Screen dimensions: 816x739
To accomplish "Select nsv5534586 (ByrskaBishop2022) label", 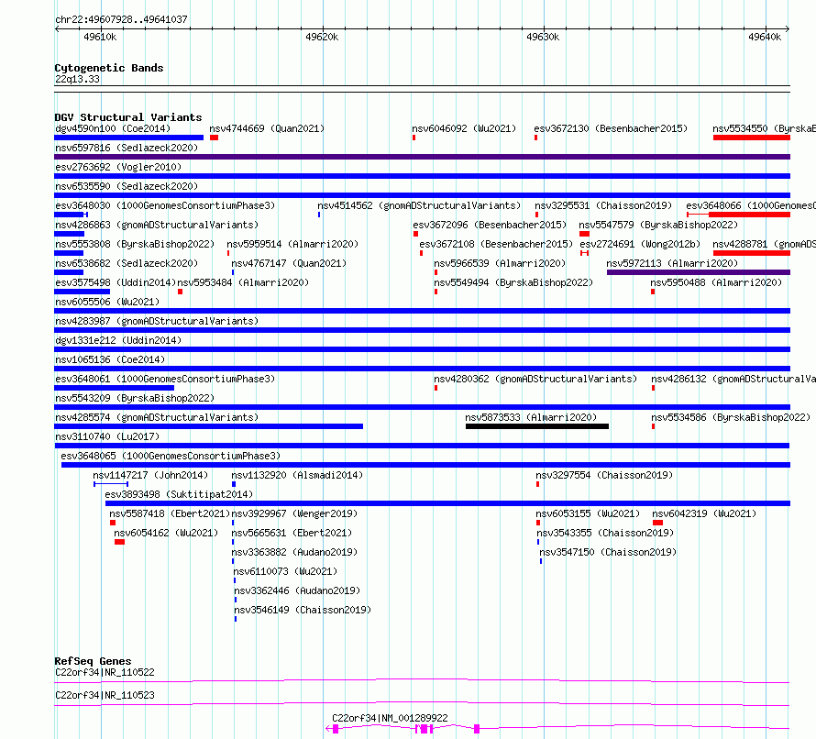I will click(x=731, y=417).
